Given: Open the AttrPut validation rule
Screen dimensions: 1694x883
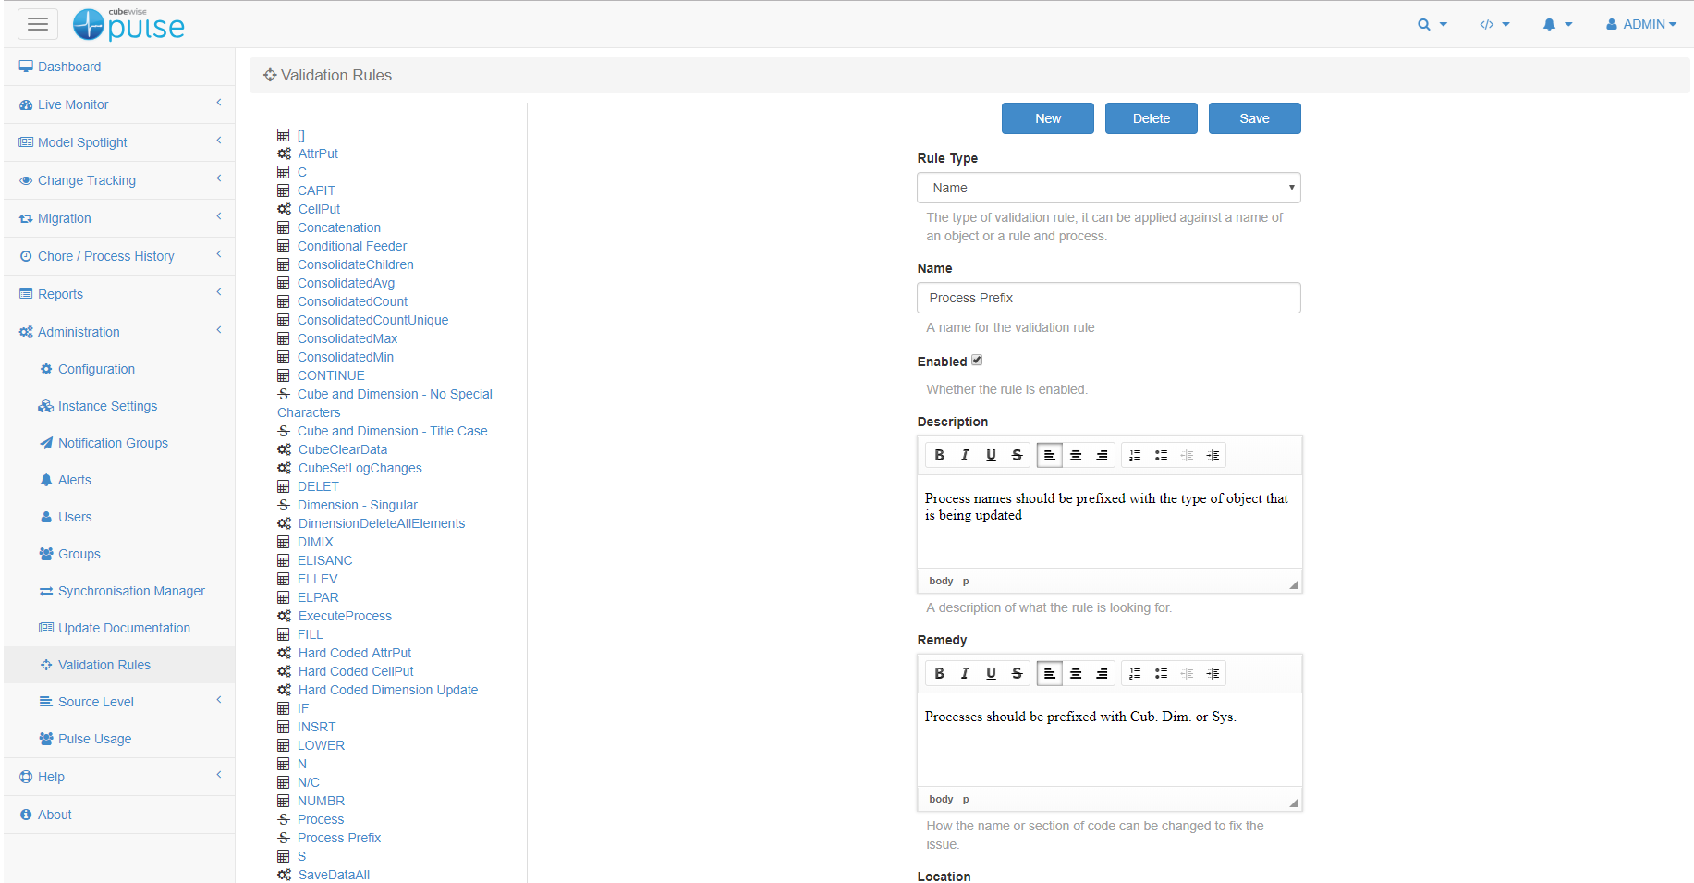Looking at the screenshot, I should 318,153.
